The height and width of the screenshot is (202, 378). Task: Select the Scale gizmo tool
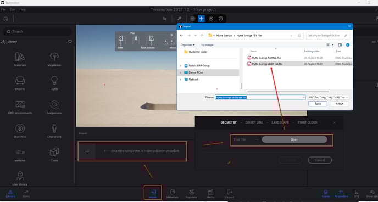(x=220, y=19)
